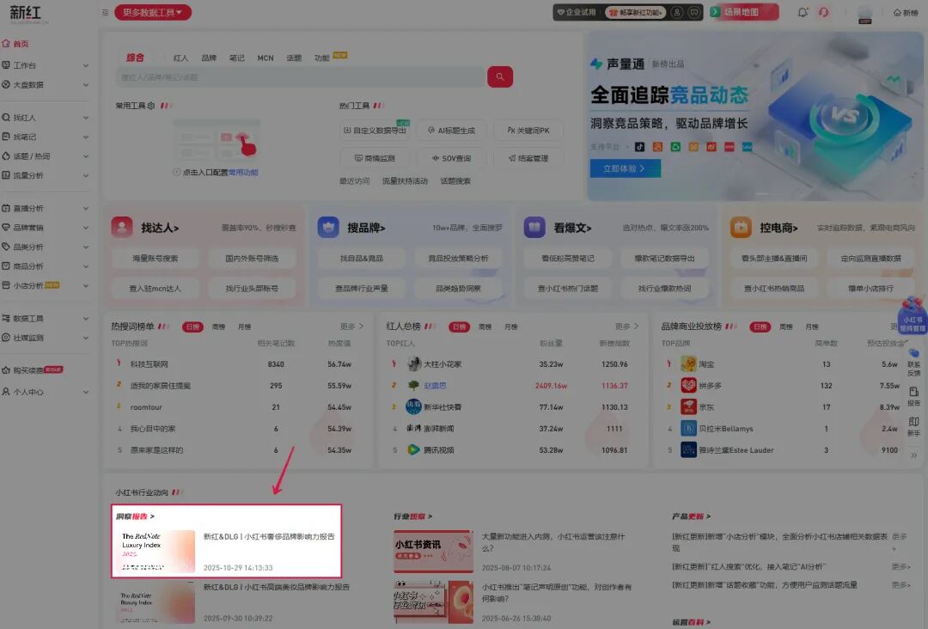This screenshot has width=928, height=629.
Task: Click 新华社快看 avatar in 红人总榜
Action: (x=413, y=406)
